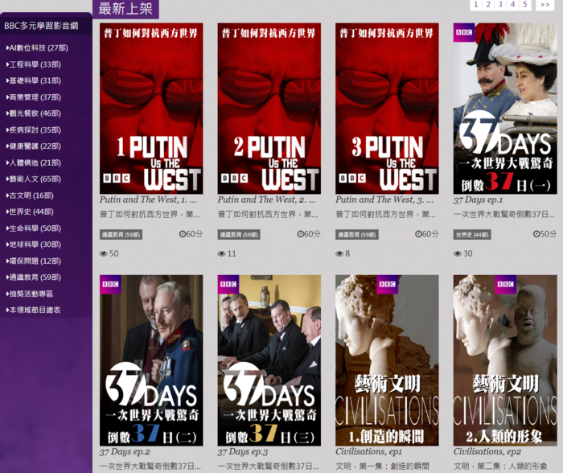Visit the 抽獎活動專區 page

[x=30, y=294]
